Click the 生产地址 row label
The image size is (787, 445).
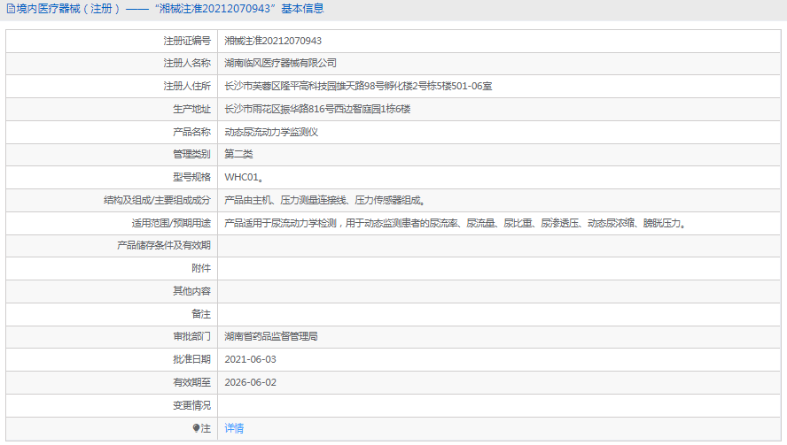coord(191,109)
